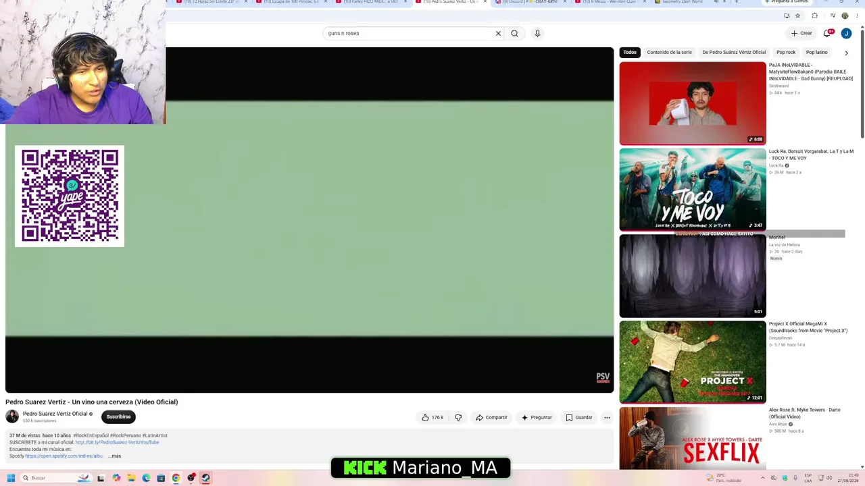This screenshot has width=865, height=486.
Task: Show more filter chips with the arrow
Action: [x=846, y=53]
